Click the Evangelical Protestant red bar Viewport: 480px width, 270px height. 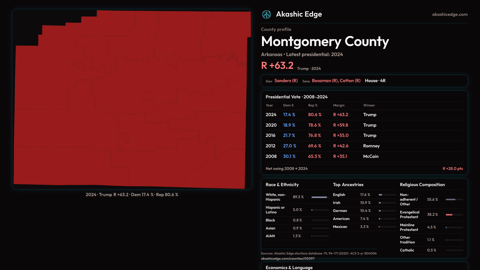point(449,215)
